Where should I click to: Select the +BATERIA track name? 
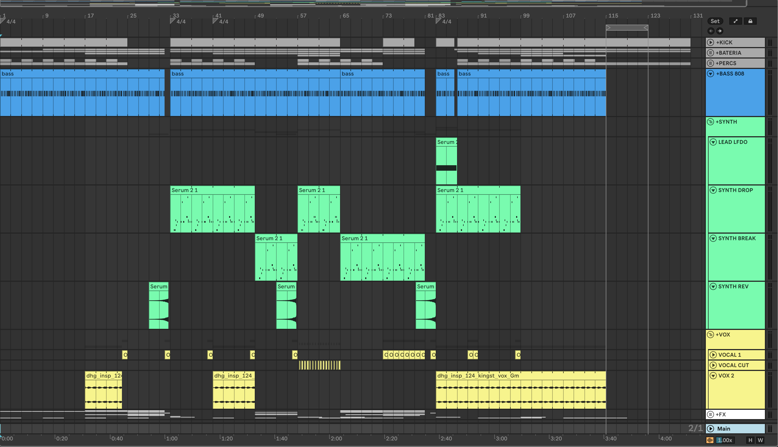pyautogui.click(x=728, y=53)
